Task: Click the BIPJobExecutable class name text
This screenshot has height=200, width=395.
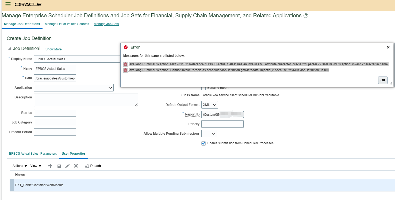Action: [x=241, y=95]
